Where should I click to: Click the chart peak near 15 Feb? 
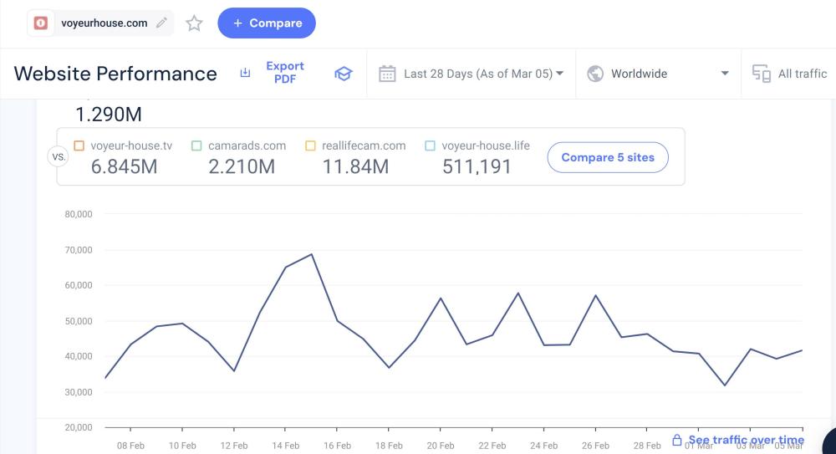[x=312, y=254]
